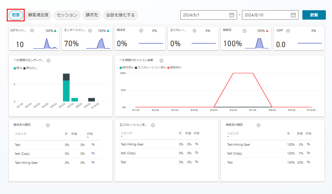Click info icon beside CSAT card
Screen dimensions: 332x194
click(x=288, y=30)
